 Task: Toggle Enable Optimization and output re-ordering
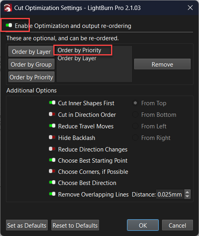point(9,25)
